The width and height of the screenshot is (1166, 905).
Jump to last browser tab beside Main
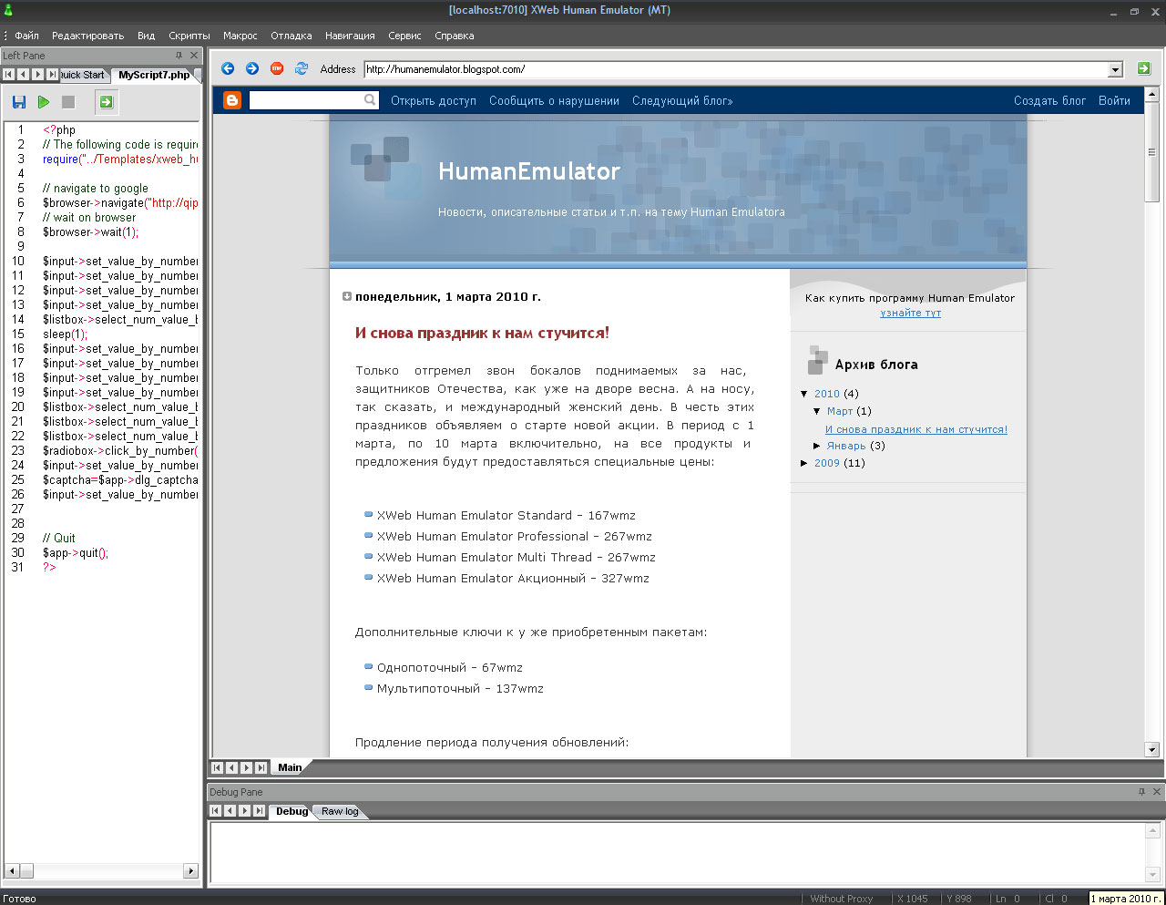[x=261, y=767]
